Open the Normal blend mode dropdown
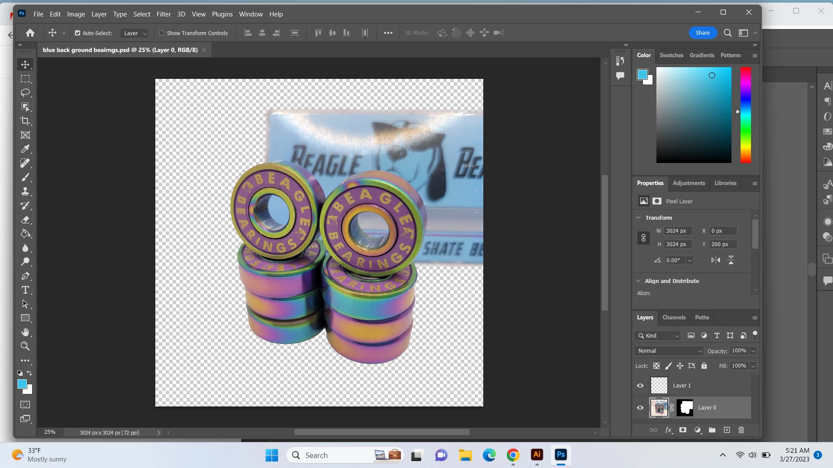Screen dimensions: 833x468 click(x=669, y=351)
